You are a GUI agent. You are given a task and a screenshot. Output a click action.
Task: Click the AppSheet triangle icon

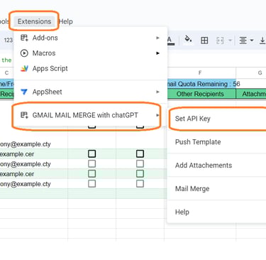click(24, 92)
